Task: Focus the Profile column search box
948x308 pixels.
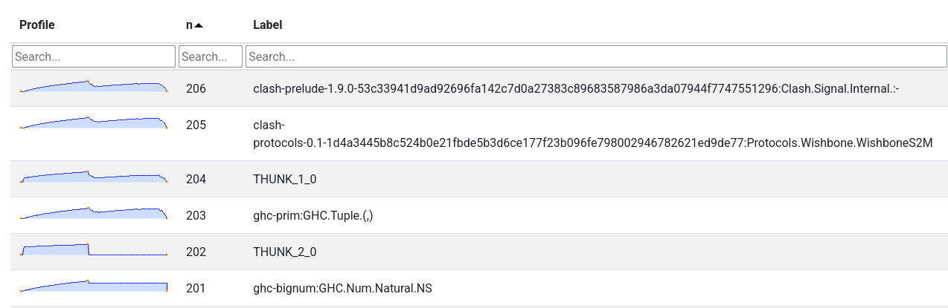Action: tap(94, 56)
